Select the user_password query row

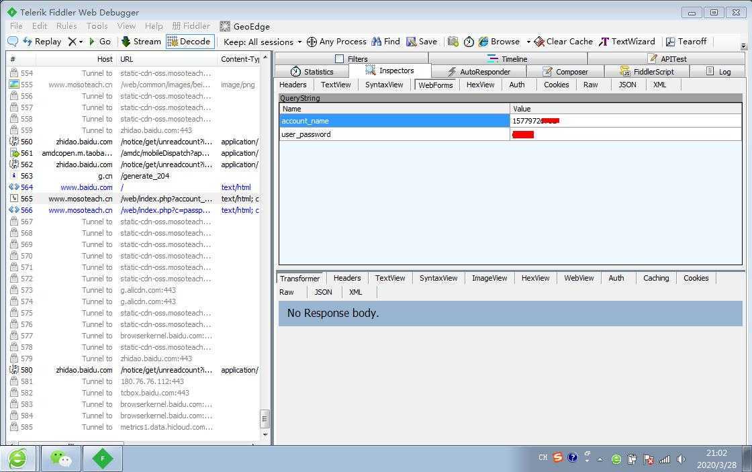[510, 134]
